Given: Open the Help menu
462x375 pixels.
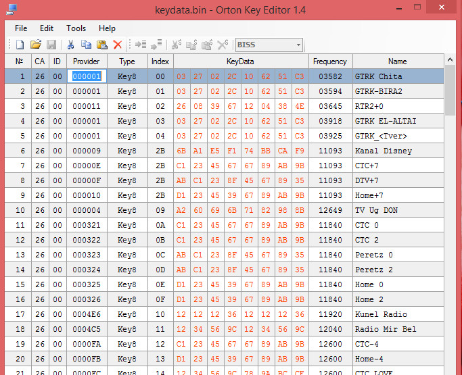Looking at the screenshot, I should [107, 28].
